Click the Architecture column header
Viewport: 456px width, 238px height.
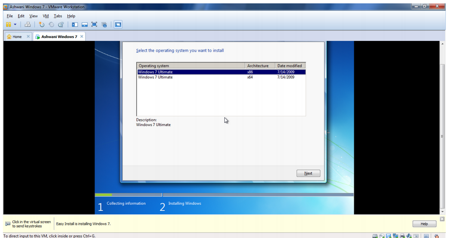pyautogui.click(x=260, y=66)
